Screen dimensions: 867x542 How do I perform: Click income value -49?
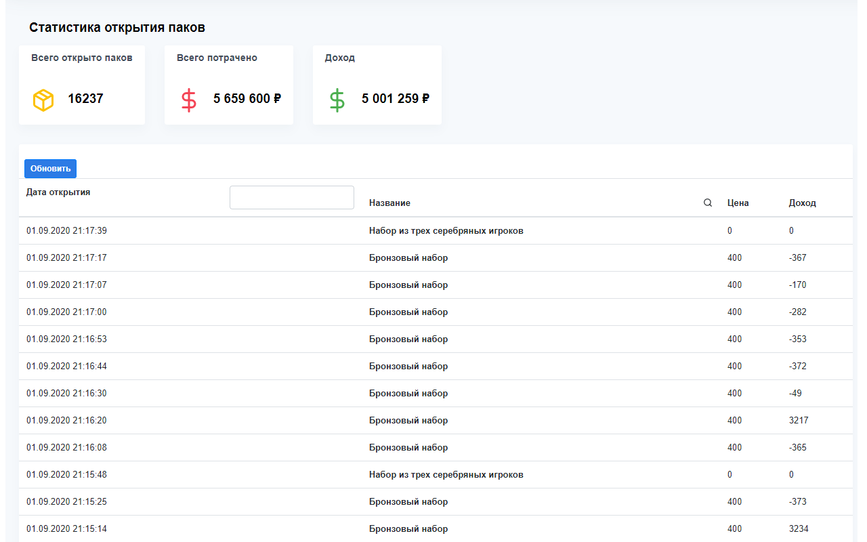(796, 393)
